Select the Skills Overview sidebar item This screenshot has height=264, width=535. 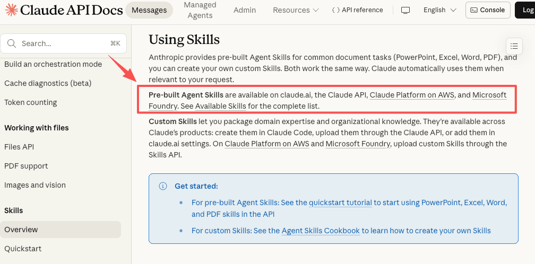click(61, 230)
